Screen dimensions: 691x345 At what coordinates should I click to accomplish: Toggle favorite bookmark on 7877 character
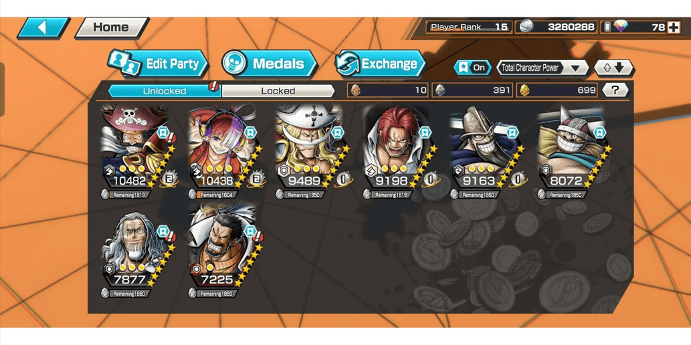pos(163,232)
